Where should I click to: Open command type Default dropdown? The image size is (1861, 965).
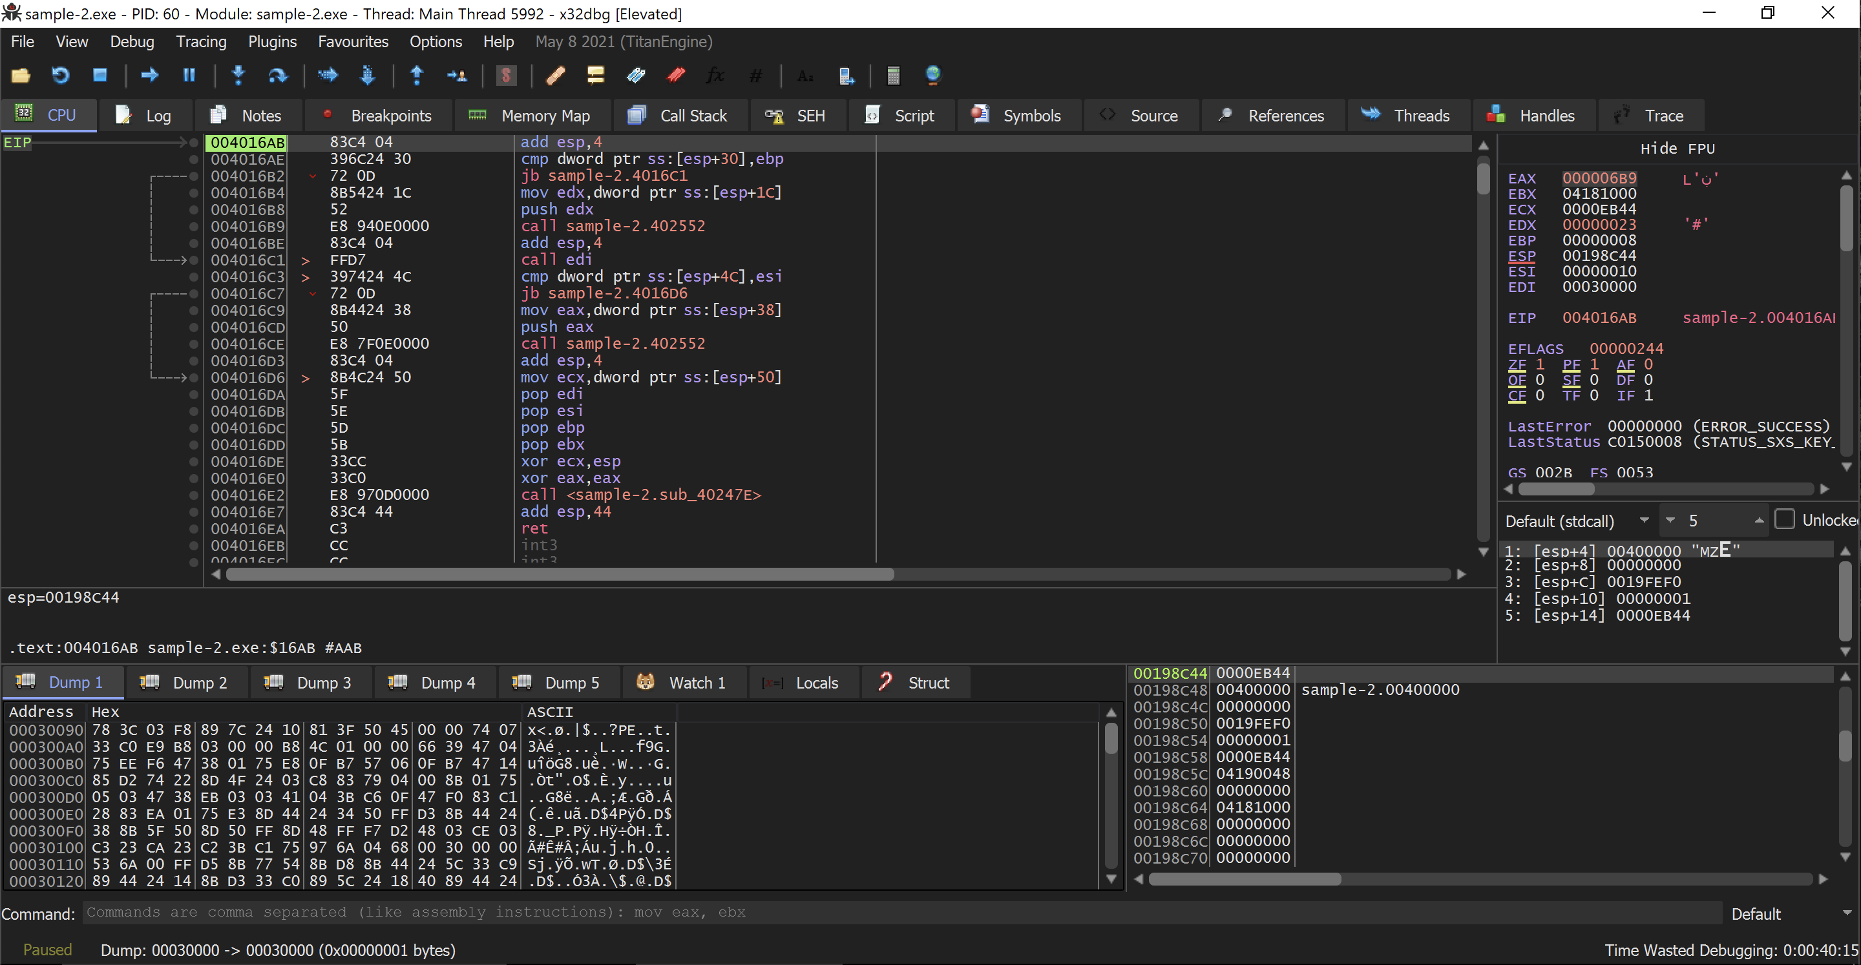1792,914
